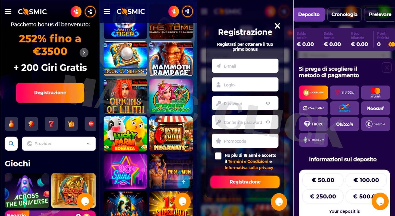Open the Termini e Condizioni link
Image resolution: width=395 pixels, height=216 pixels.
(x=248, y=161)
